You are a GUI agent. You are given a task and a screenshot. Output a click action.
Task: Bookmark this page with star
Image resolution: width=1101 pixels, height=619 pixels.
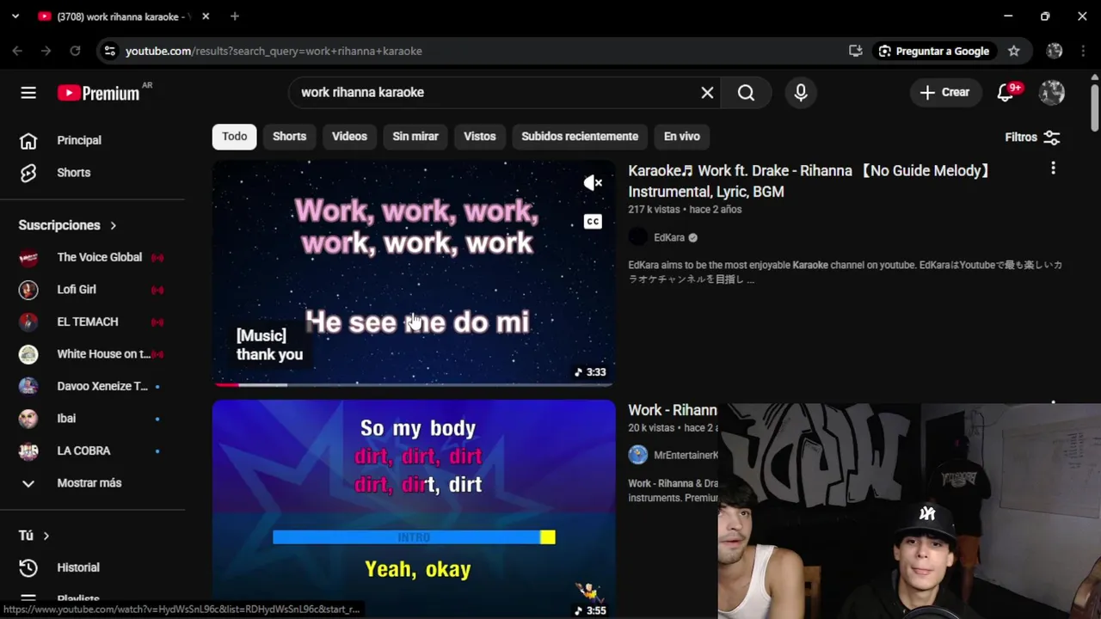coord(1014,51)
